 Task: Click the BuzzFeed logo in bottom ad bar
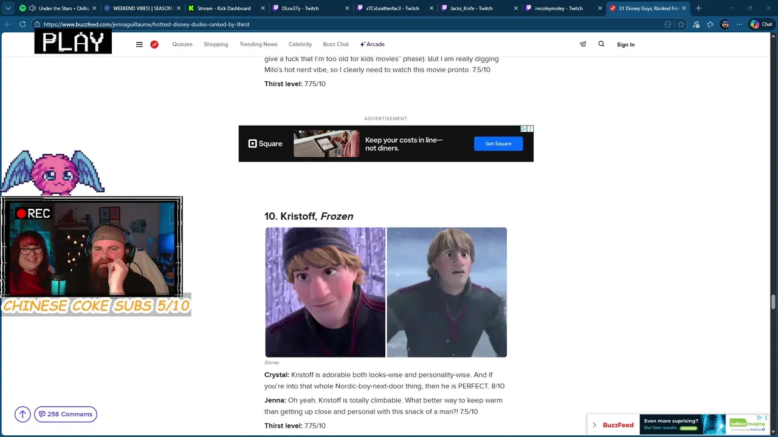(618, 425)
